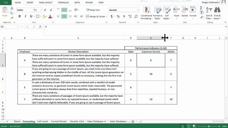Open the Format Painter sheet tab

[x=59, y=122]
